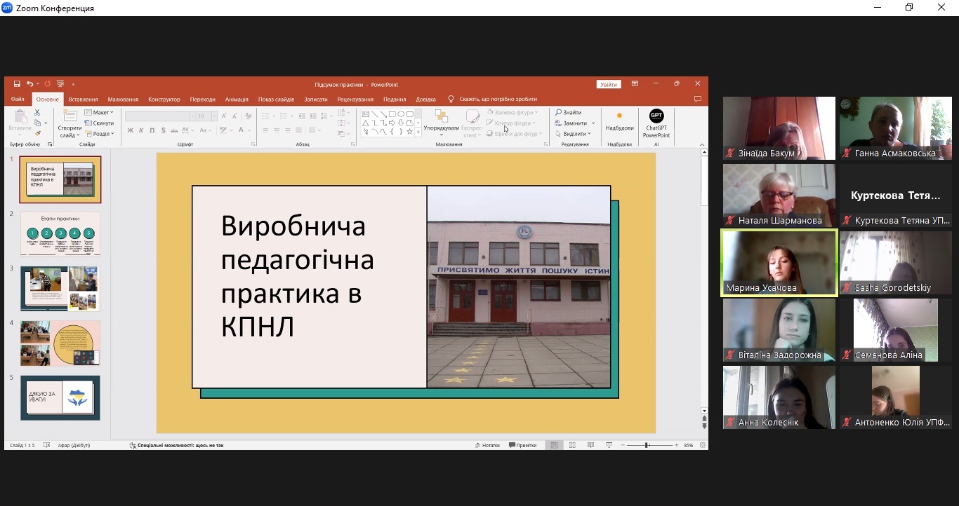Insert a rectangle shape from the shapes gallery
Image resolution: width=959 pixels, height=506 pixels.
[392, 114]
